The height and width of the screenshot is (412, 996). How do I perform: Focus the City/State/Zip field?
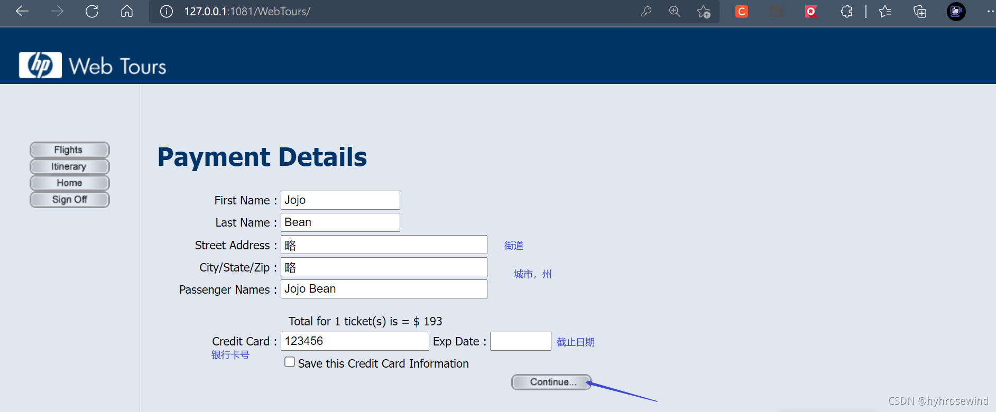coord(384,267)
